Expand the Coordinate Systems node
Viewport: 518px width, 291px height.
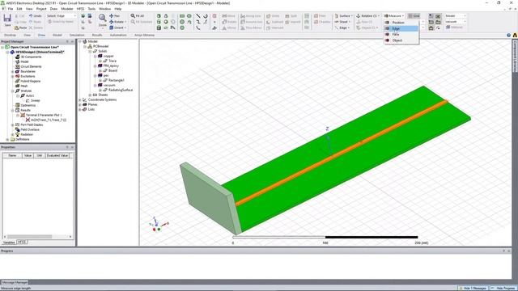pyautogui.click(x=80, y=99)
